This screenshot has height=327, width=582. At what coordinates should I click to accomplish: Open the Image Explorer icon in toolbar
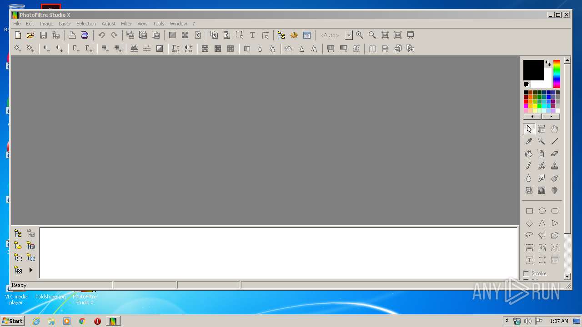click(281, 35)
